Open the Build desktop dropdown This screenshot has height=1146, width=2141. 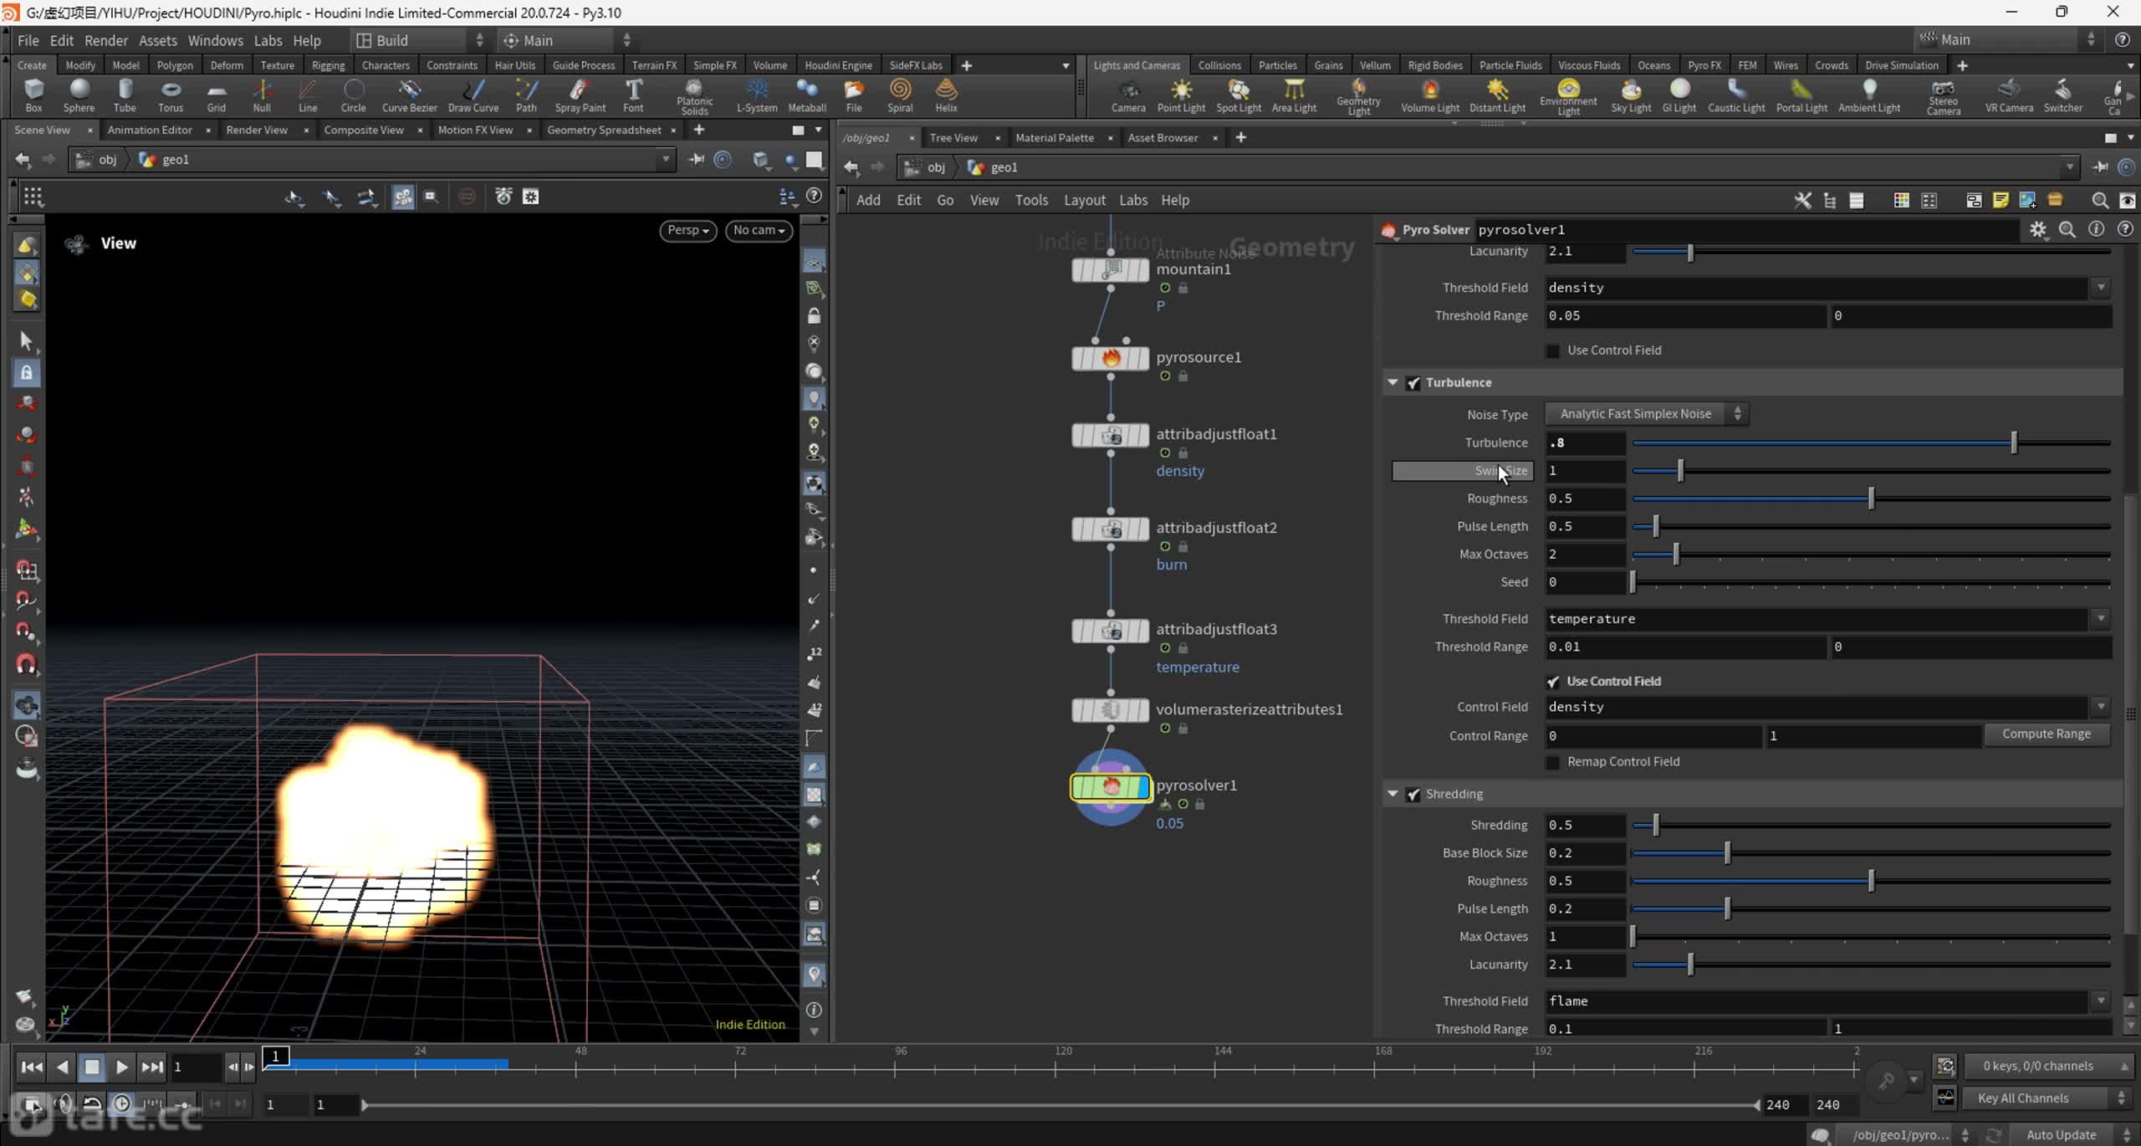tap(419, 40)
